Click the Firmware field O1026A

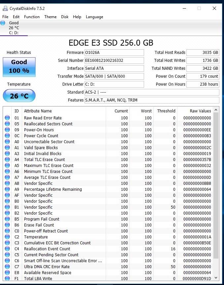(x=114, y=53)
